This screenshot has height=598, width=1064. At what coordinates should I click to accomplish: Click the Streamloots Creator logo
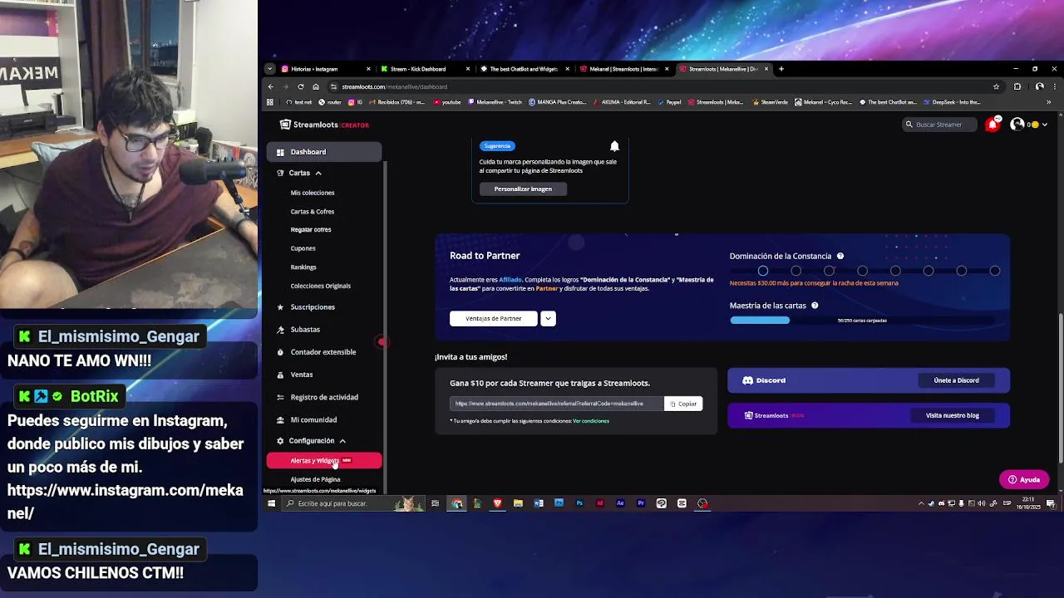[324, 125]
